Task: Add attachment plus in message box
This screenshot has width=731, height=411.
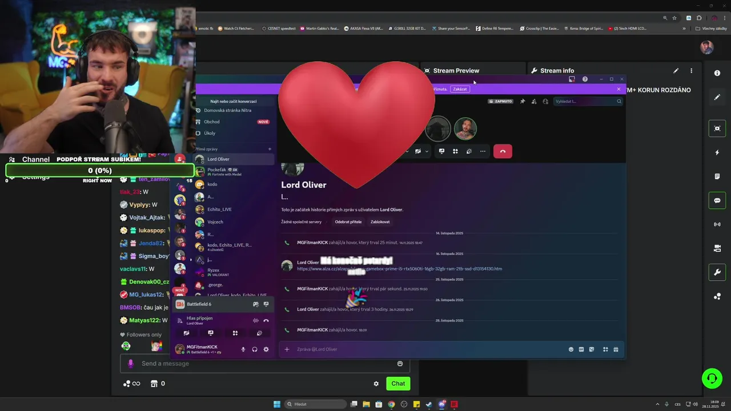Action: click(x=287, y=349)
